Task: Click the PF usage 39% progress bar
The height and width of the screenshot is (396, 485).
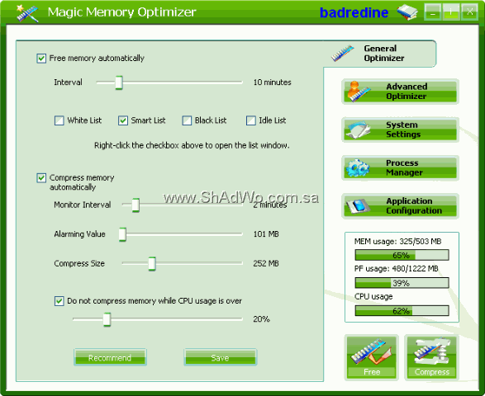Action: [x=402, y=283]
